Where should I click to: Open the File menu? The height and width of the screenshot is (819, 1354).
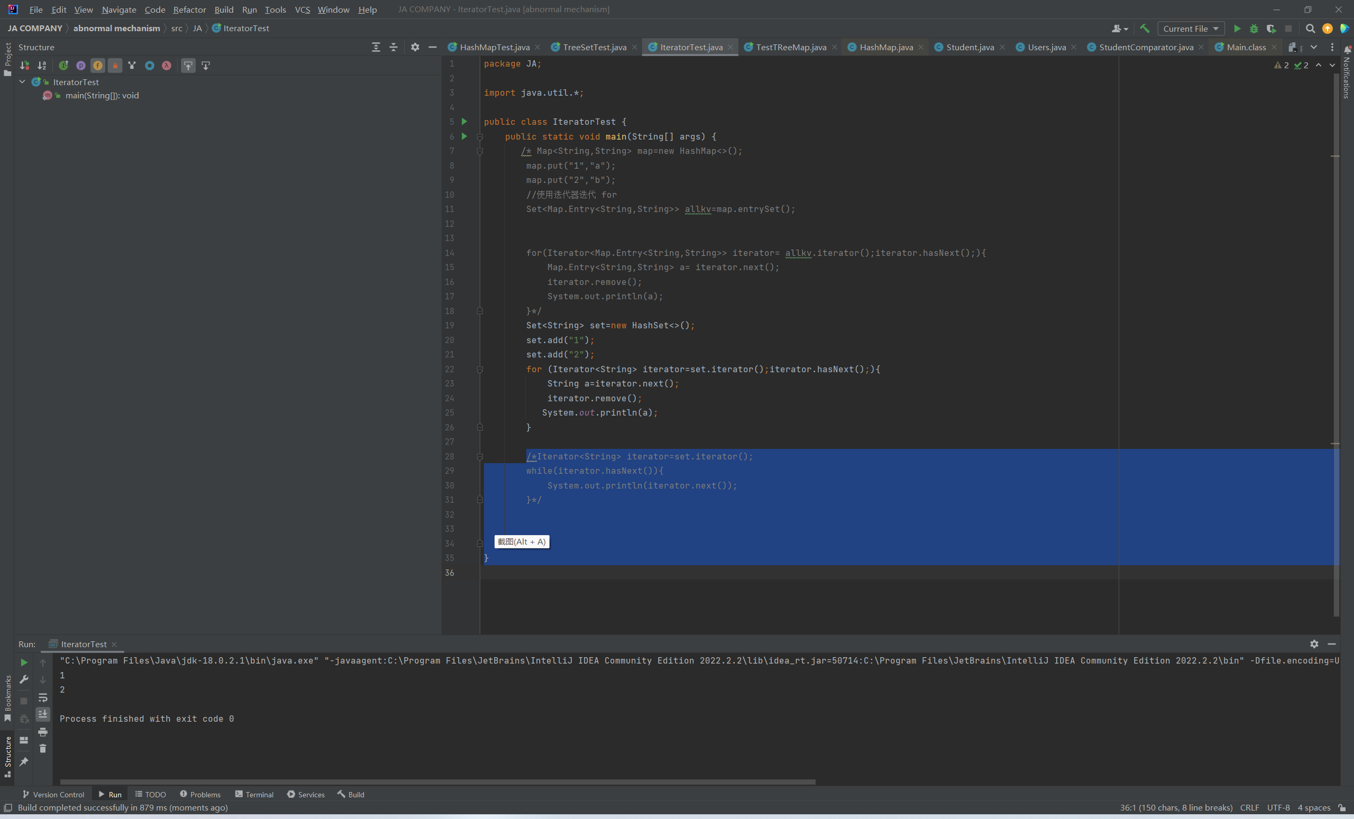coord(36,10)
